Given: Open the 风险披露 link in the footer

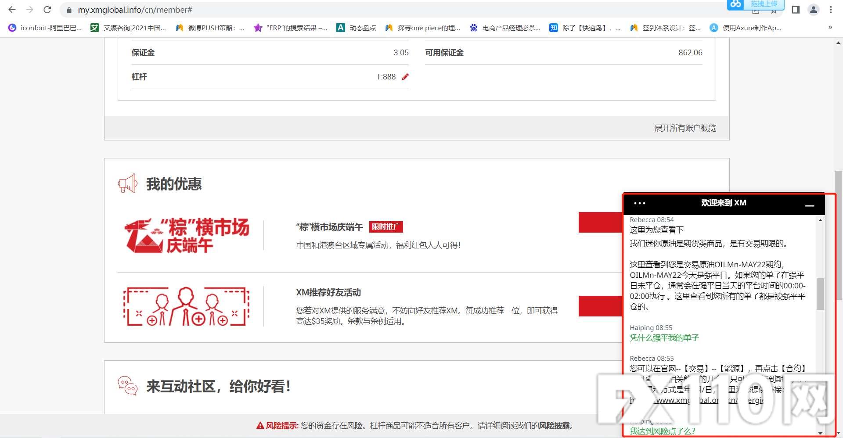Looking at the screenshot, I should pos(554,426).
